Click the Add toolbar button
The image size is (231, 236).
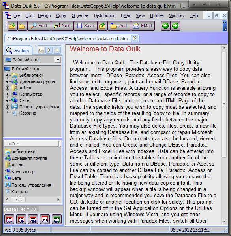coord(119,26)
